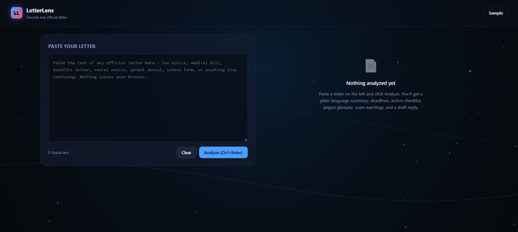518x232 pixels.
Task: Focus the Paste Your Letter text area
Action: 148,98
